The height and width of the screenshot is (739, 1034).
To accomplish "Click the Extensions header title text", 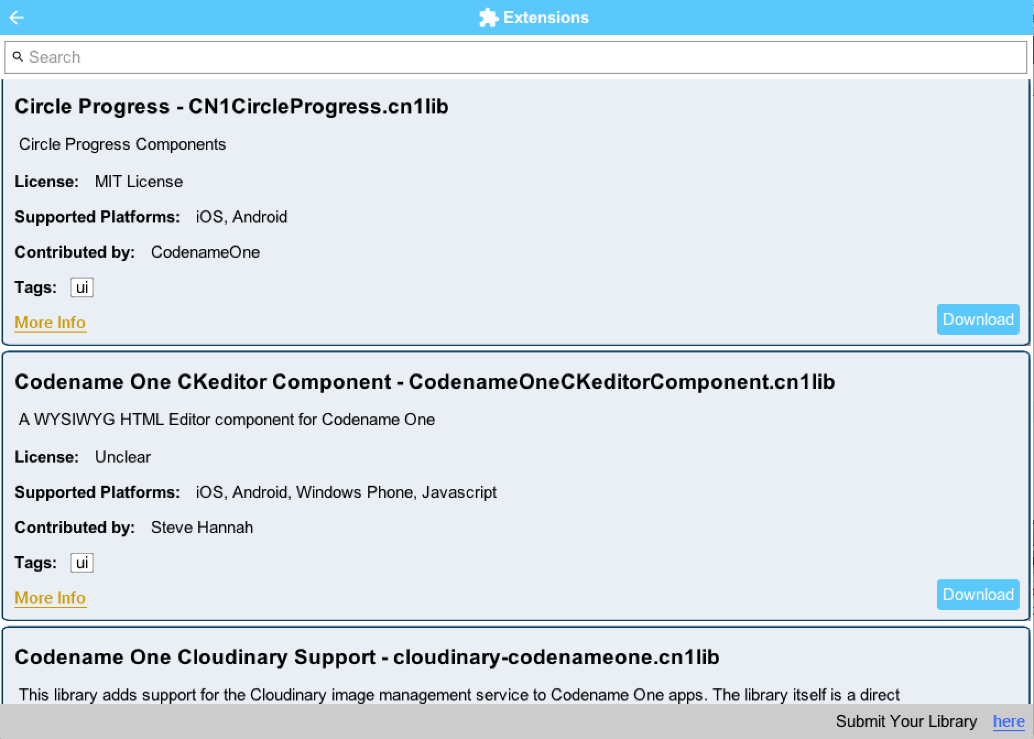I will [546, 17].
